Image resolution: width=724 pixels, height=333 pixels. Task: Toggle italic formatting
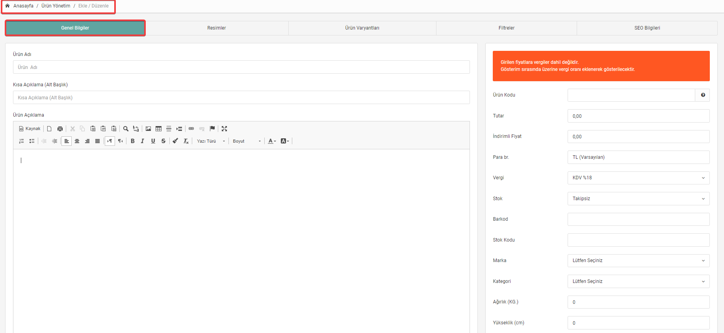pyautogui.click(x=143, y=141)
